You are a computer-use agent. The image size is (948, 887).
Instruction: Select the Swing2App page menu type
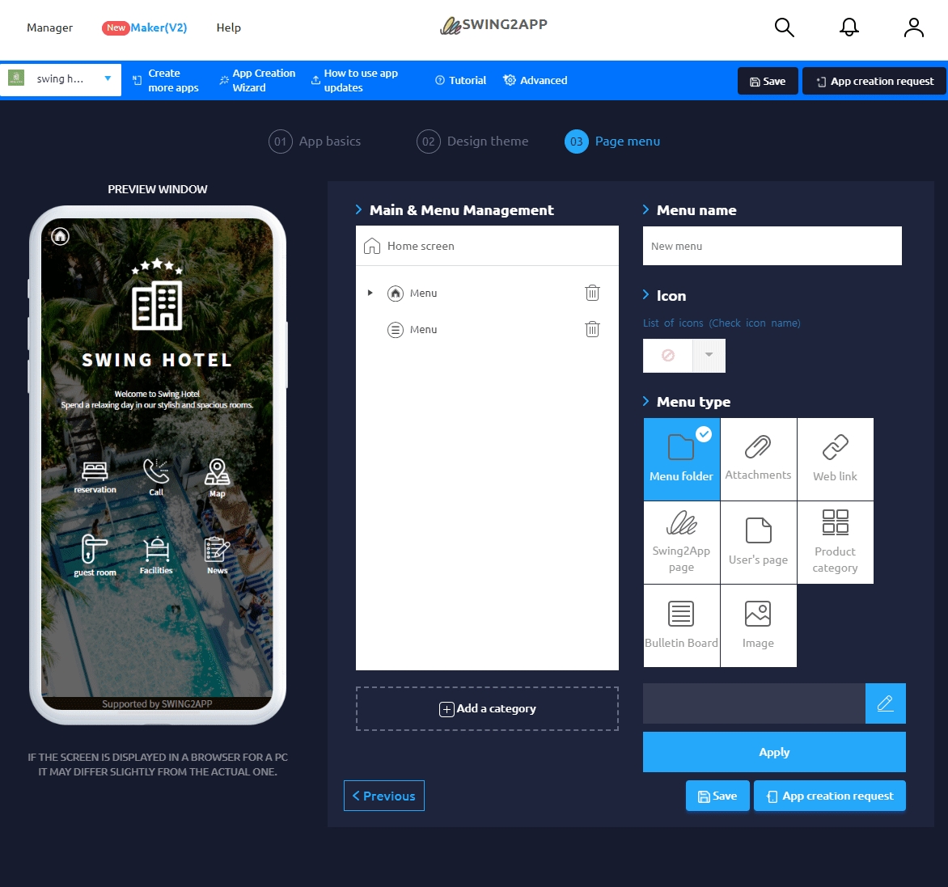681,543
